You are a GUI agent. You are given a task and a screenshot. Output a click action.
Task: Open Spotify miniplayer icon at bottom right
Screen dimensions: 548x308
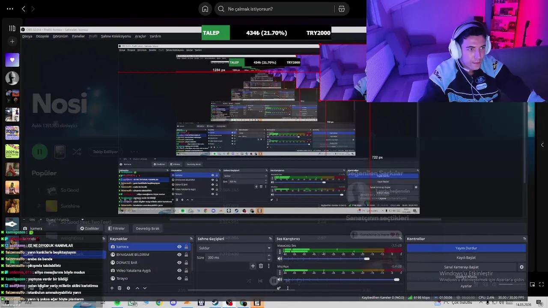(532, 284)
